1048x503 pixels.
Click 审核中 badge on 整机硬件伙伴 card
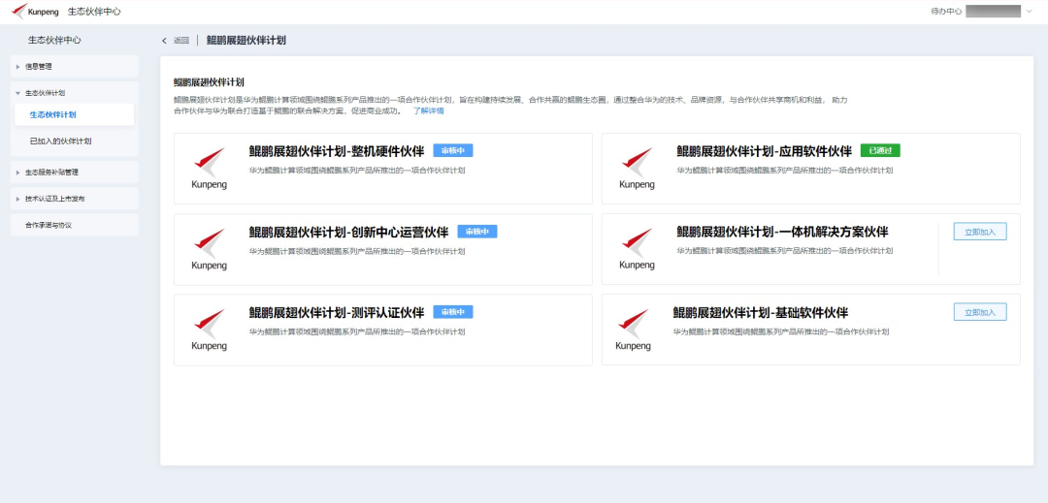[x=452, y=151]
